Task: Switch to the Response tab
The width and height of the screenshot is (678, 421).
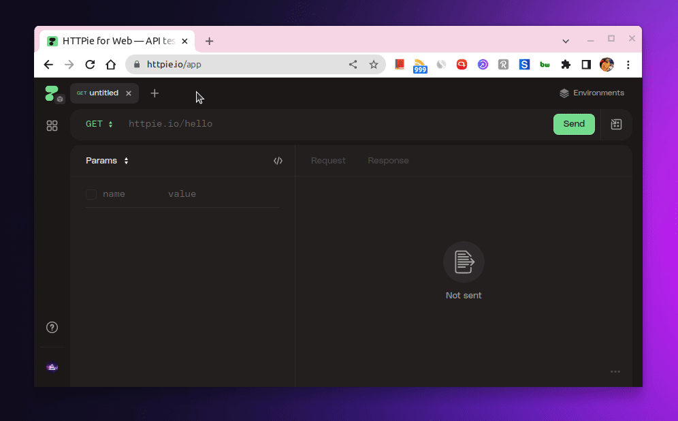Action: 388,161
